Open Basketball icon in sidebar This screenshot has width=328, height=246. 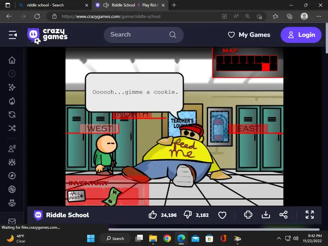(12, 189)
